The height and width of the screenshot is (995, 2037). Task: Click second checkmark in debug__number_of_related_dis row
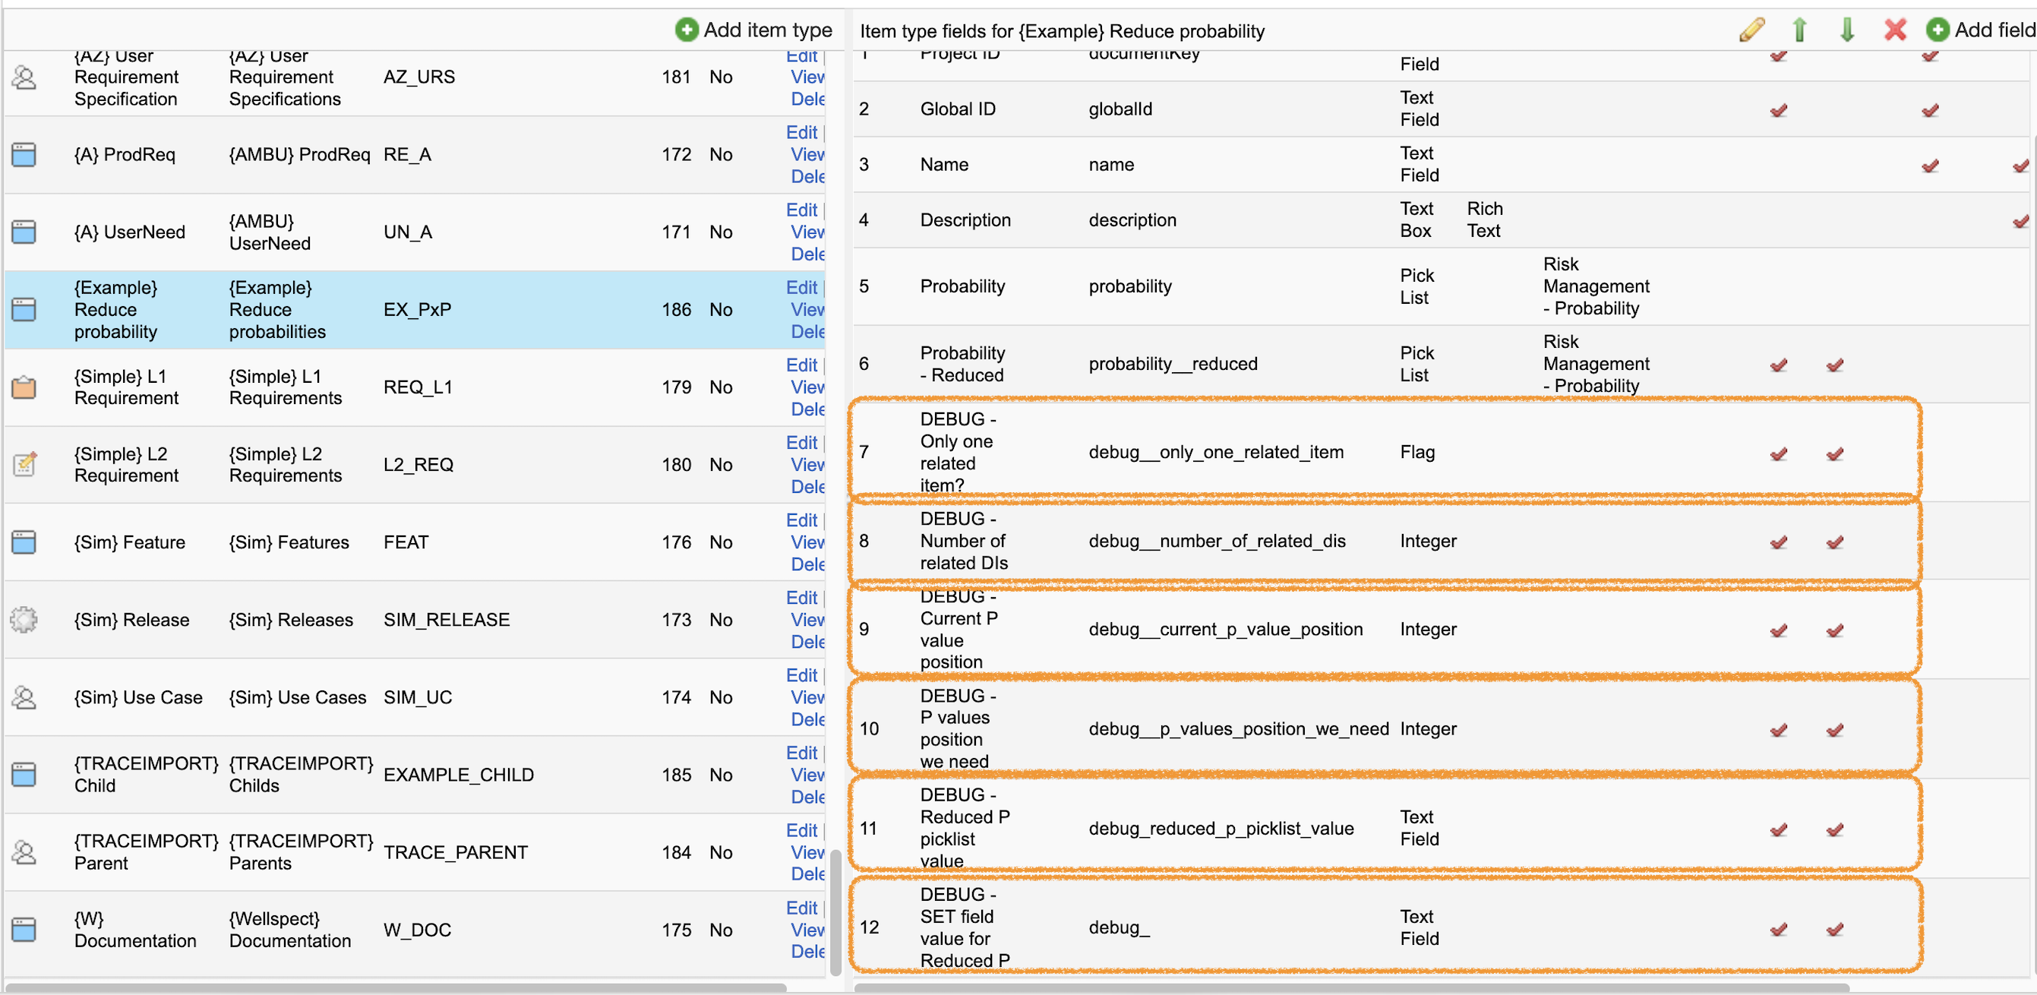pyautogui.click(x=1836, y=542)
